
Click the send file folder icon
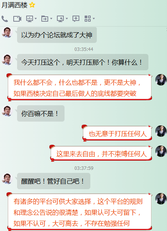[45, 19]
